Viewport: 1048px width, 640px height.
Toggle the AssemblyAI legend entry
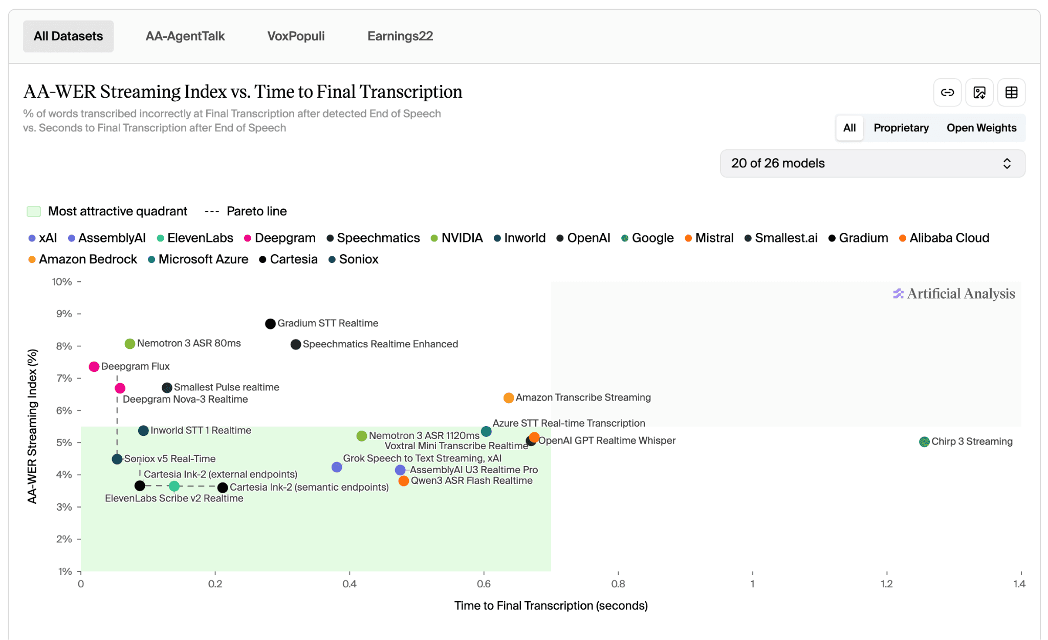point(107,238)
